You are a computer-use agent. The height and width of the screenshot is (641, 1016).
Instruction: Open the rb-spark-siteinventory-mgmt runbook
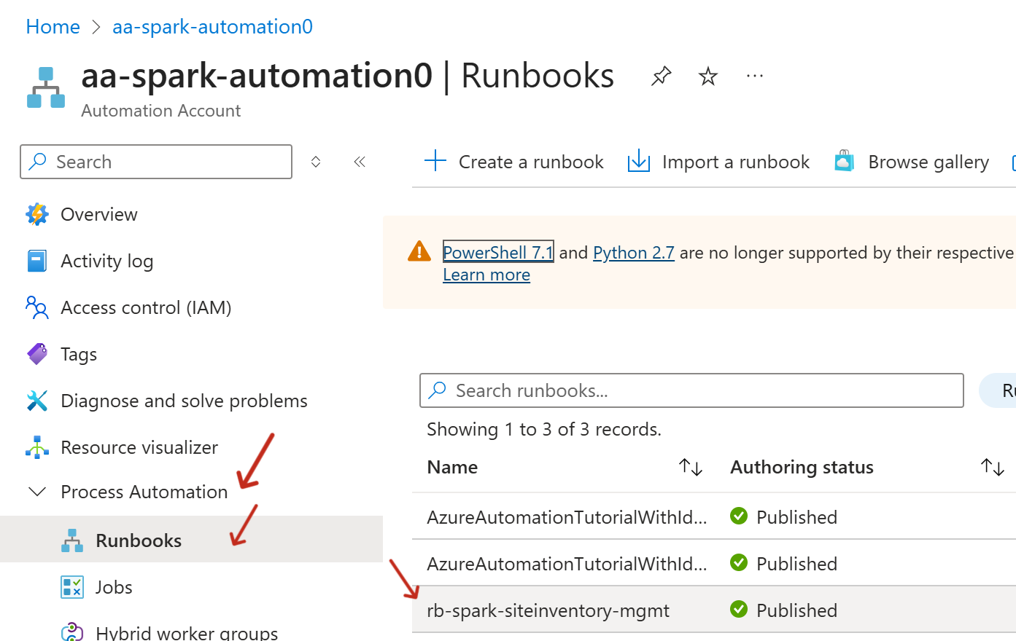pyautogui.click(x=548, y=610)
